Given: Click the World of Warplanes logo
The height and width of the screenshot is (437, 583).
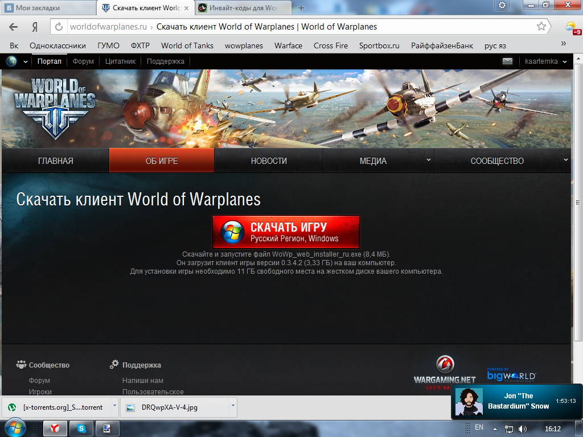Looking at the screenshot, I should (x=55, y=108).
